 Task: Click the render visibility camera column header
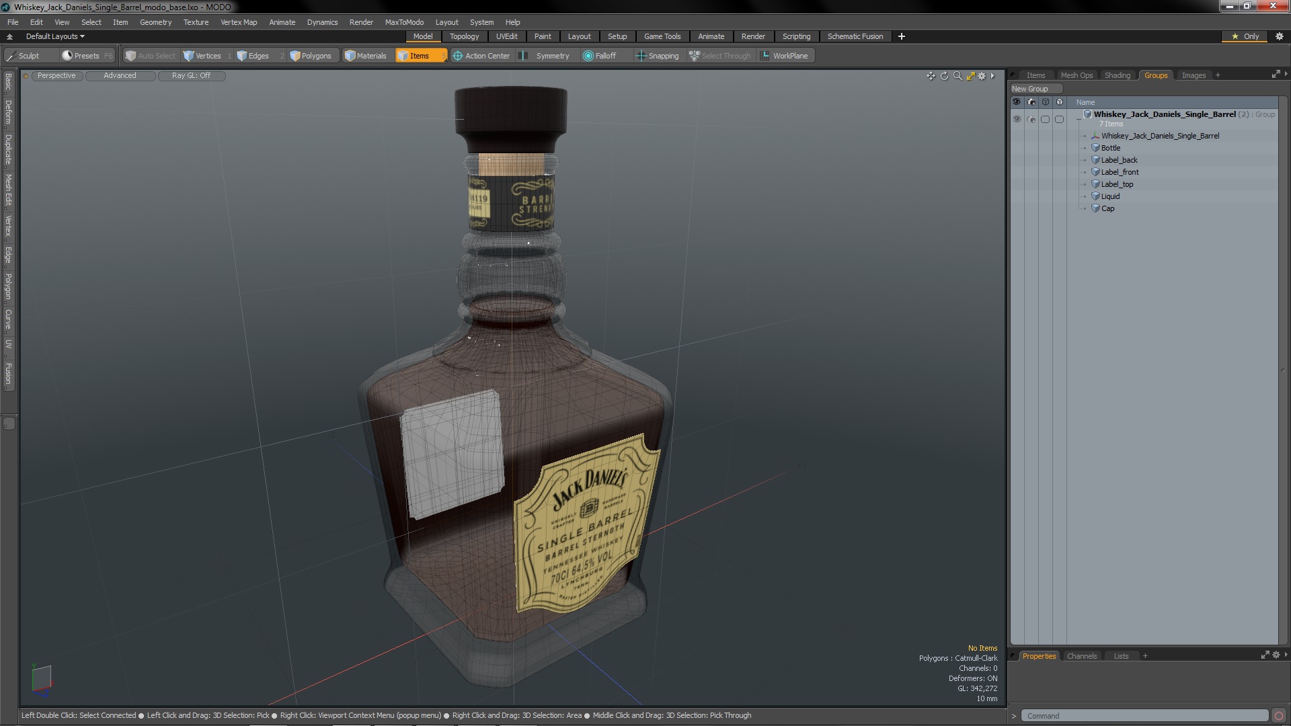coord(1031,102)
